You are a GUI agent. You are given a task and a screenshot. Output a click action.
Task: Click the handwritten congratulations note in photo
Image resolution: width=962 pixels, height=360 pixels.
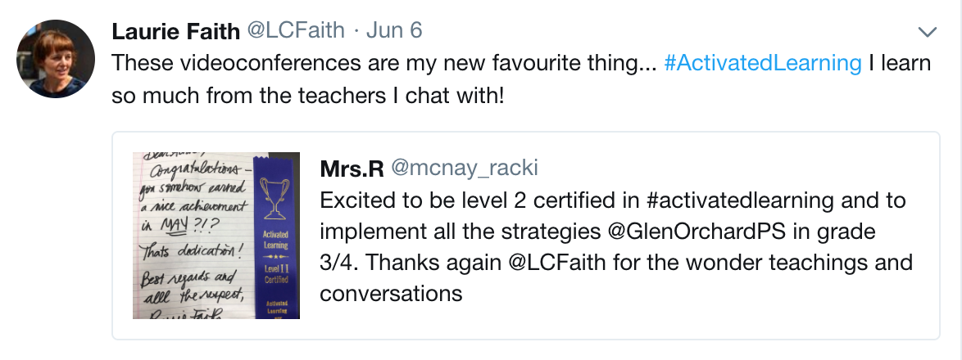[190, 235]
